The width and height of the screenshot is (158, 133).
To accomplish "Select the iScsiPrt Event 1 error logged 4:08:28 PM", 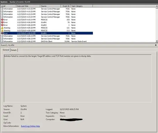I will 47,25.
